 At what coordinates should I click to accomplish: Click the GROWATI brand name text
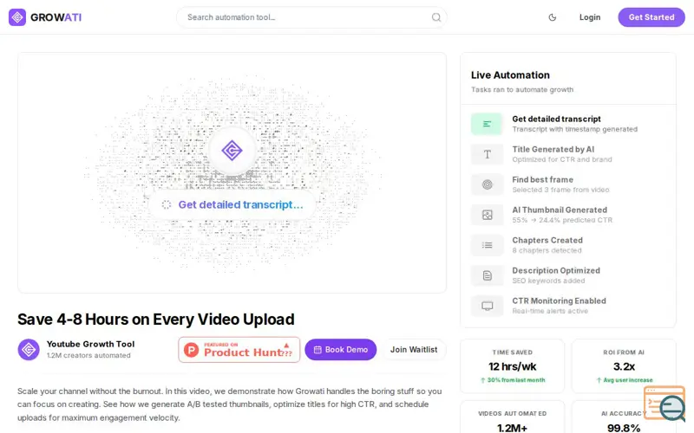[x=56, y=17]
